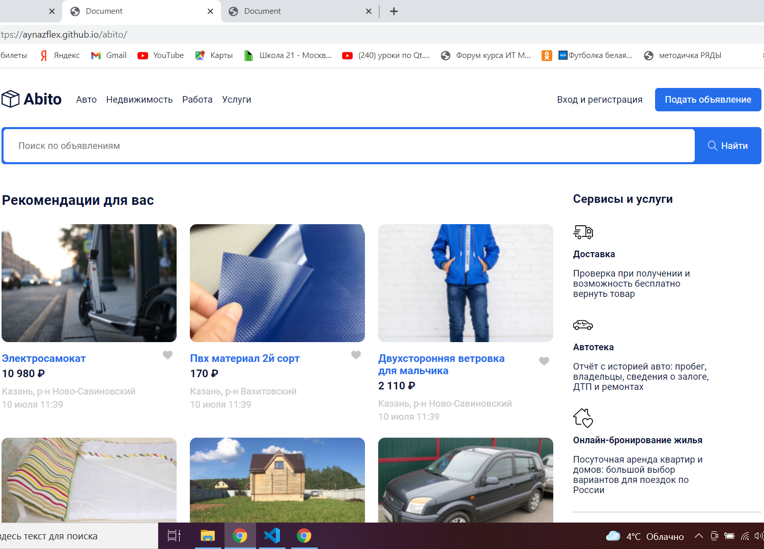Open Chrome from the taskbar
Image resolution: width=764 pixels, height=549 pixels.
click(240, 535)
